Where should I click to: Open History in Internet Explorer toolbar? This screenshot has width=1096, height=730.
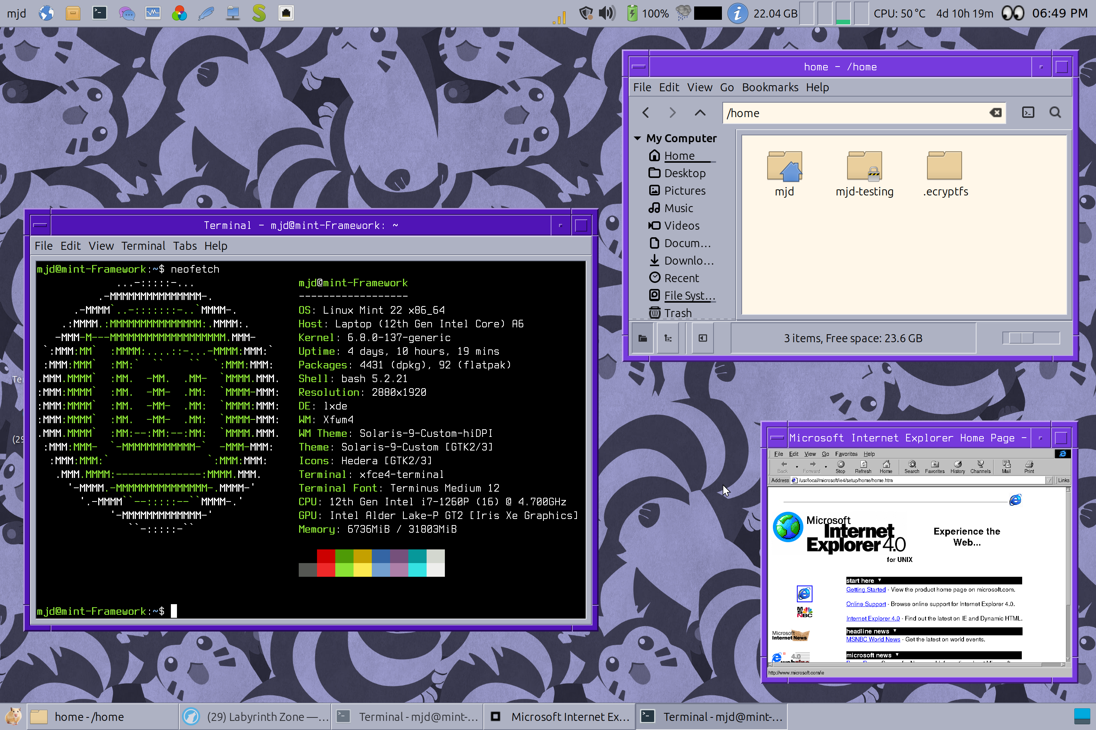957,467
